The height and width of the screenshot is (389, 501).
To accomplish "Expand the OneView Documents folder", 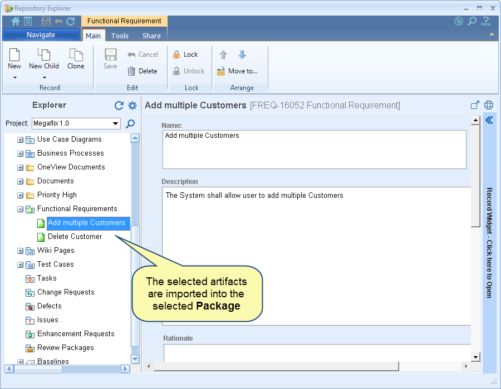I will pos(20,167).
